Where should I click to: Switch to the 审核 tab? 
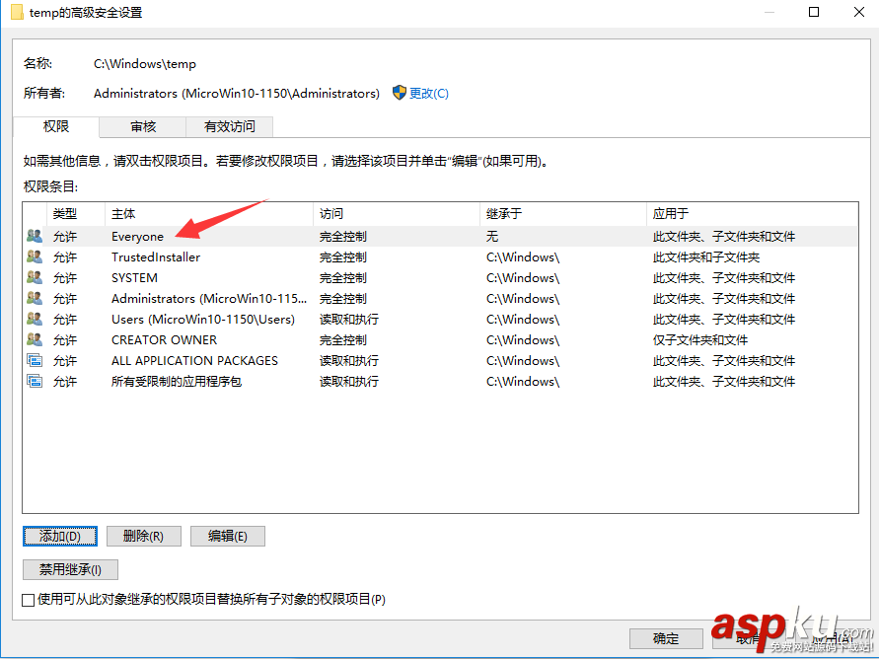[x=143, y=127]
